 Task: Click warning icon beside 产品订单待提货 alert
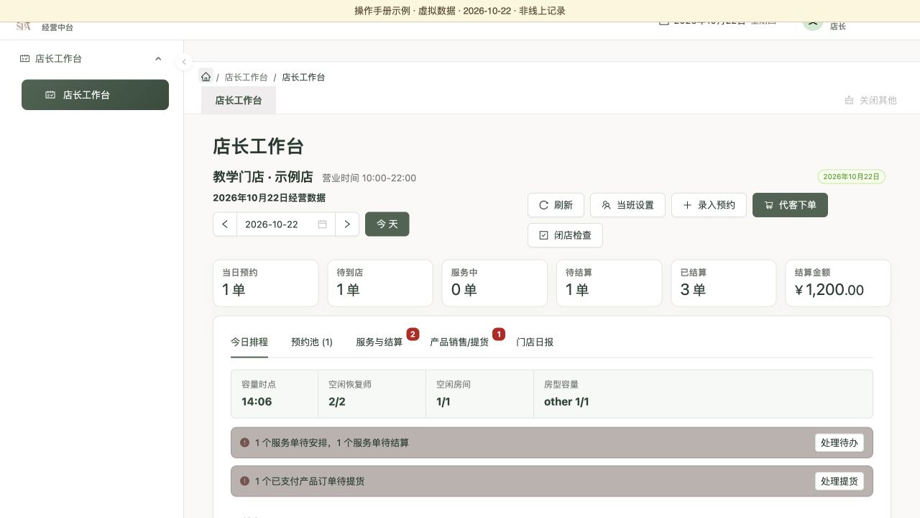click(244, 481)
